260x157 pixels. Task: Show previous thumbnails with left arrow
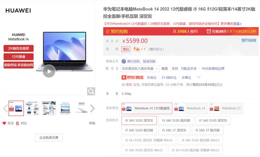(5, 109)
